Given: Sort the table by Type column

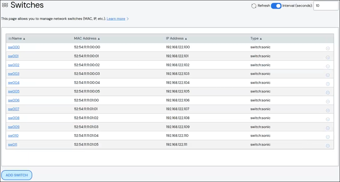Looking at the screenshot, I should 255,39.
